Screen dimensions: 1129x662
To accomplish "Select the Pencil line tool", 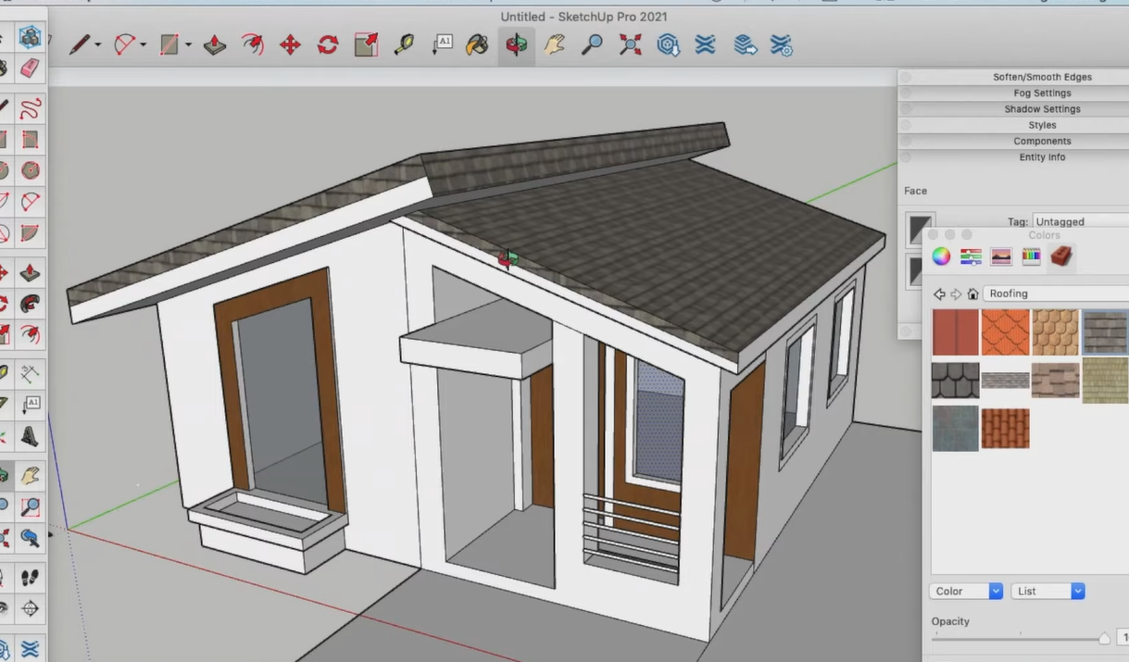I will [x=80, y=44].
